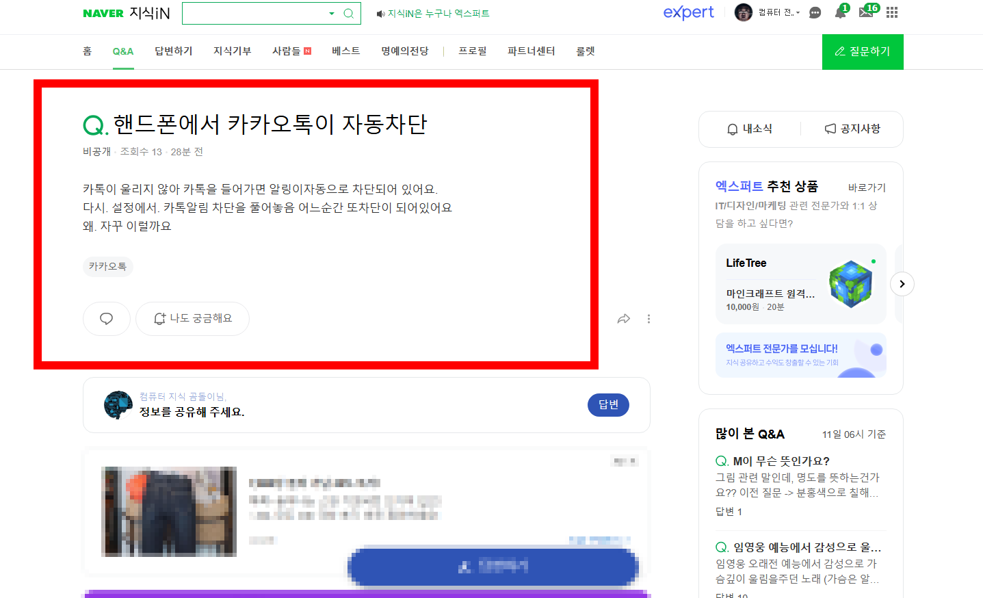Screen dimensions: 983x598
Task: Click the comment bubble button under question
Action: click(107, 319)
